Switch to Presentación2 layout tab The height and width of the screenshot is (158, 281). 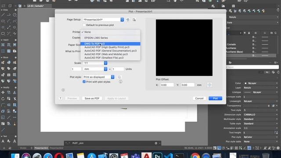pos(57,148)
